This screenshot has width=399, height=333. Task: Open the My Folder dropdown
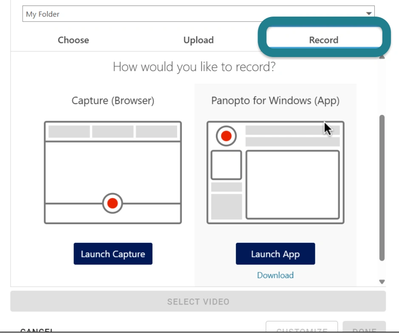pyautogui.click(x=198, y=14)
